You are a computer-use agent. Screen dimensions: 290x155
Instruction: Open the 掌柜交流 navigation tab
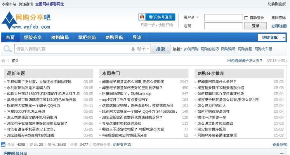87,38
